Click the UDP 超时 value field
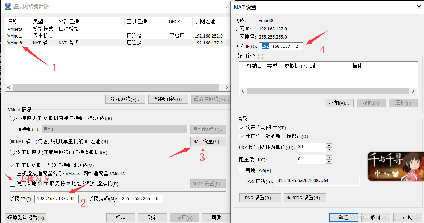424x223 pixels. point(311,147)
